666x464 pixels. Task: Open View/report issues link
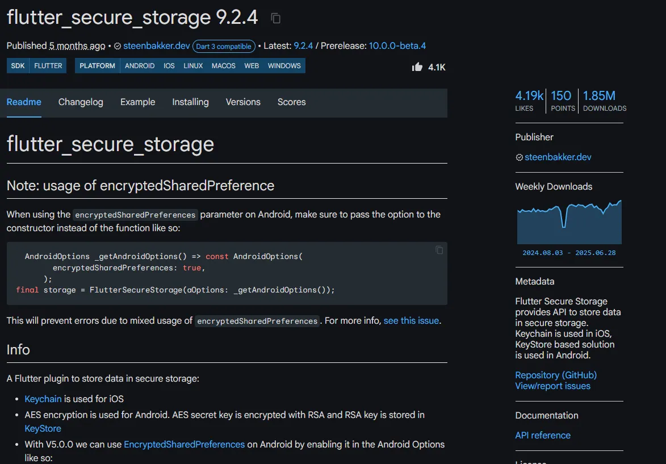(x=552, y=386)
